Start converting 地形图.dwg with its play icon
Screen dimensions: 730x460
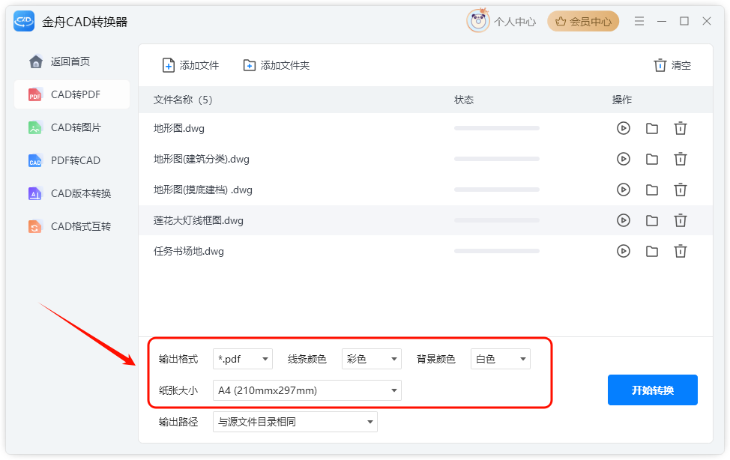tap(624, 128)
